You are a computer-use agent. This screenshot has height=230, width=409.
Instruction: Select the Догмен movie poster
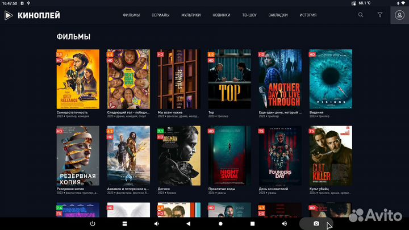pyautogui.click(x=178, y=155)
